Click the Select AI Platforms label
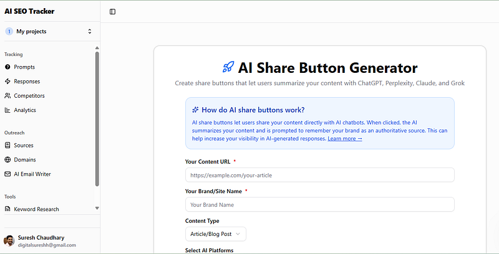The width and height of the screenshot is (499, 254). click(x=210, y=250)
